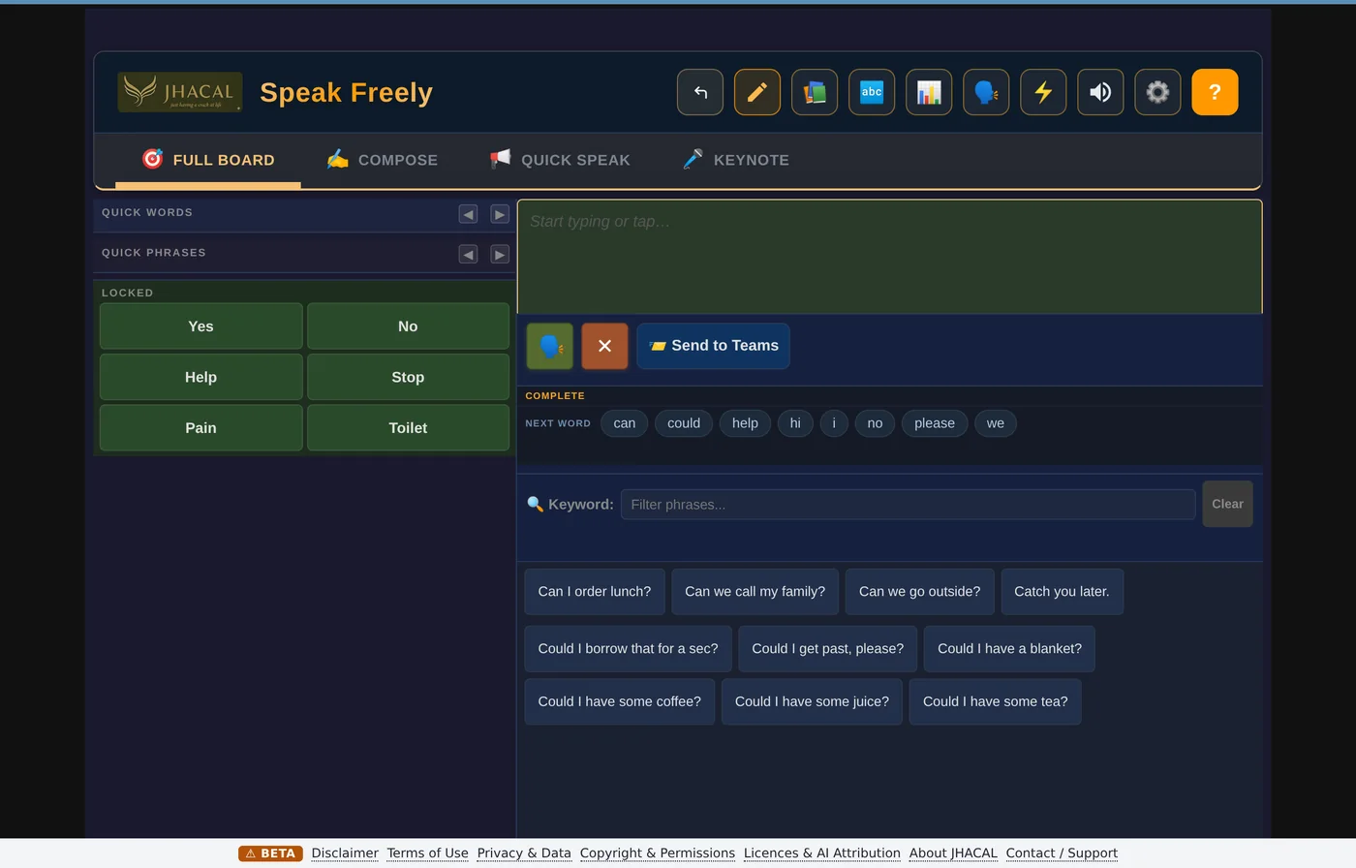Choose 'Could I have some tea?'
The height and width of the screenshot is (868, 1356).
pos(995,701)
